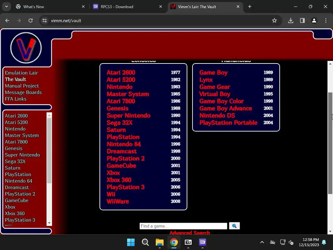The image size is (333, 250).
Task: Open PlayStation 3 in the consoles list
Action: click(126, 187)
